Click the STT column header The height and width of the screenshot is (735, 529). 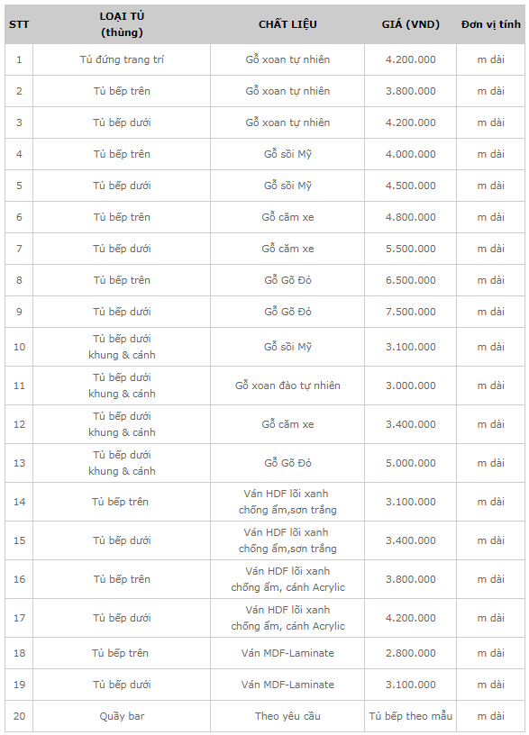(19, 24)
